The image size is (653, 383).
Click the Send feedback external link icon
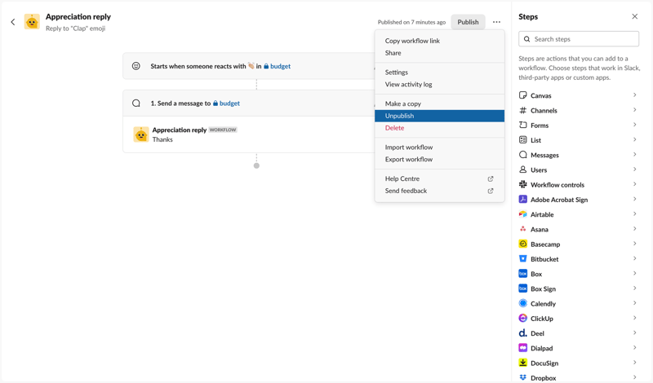(x=491, y=191)
